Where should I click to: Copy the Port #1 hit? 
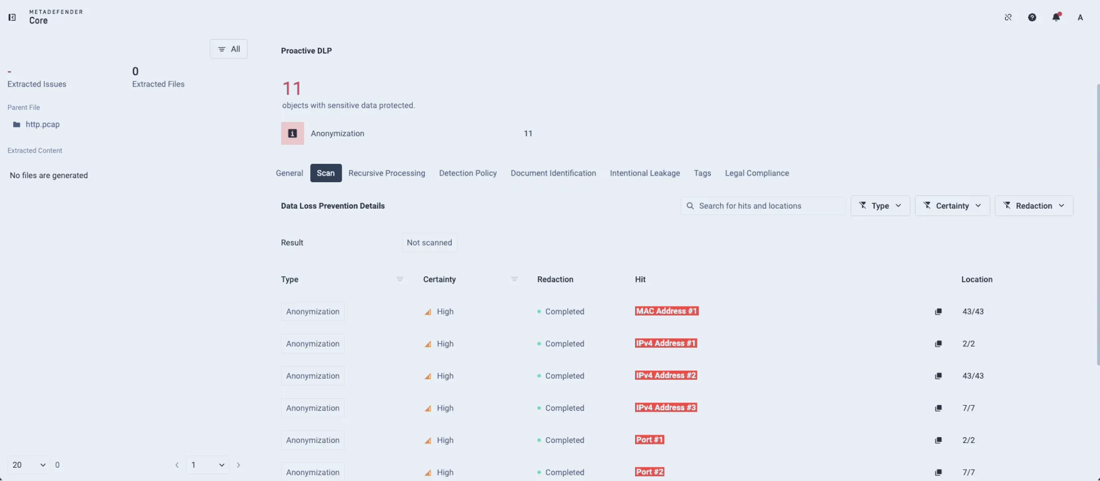[938, 440]
